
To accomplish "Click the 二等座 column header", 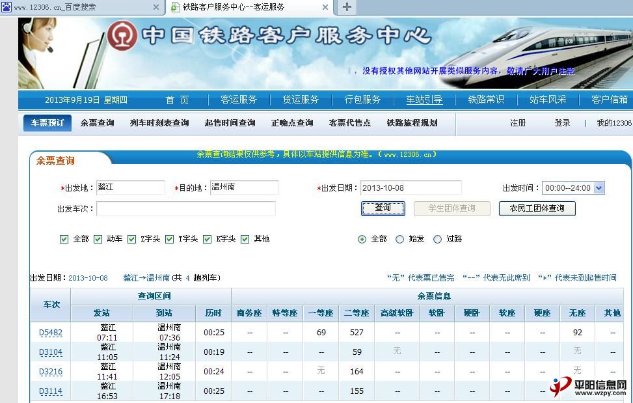I will pyautogui.click(x=357, y=313).
